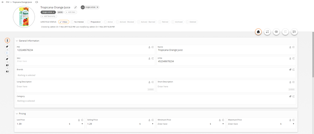
Task: Select tag icon below the list icon
Action: tap(7, 59)
